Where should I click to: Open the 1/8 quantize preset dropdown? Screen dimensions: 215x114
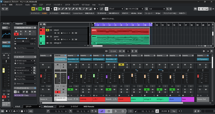coord(157,9)
